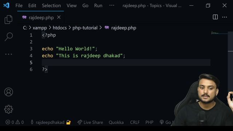The height and width of the screenshot is (131, 233).
Task: Click Quokka in the status bar
Action: click(116, 122)
